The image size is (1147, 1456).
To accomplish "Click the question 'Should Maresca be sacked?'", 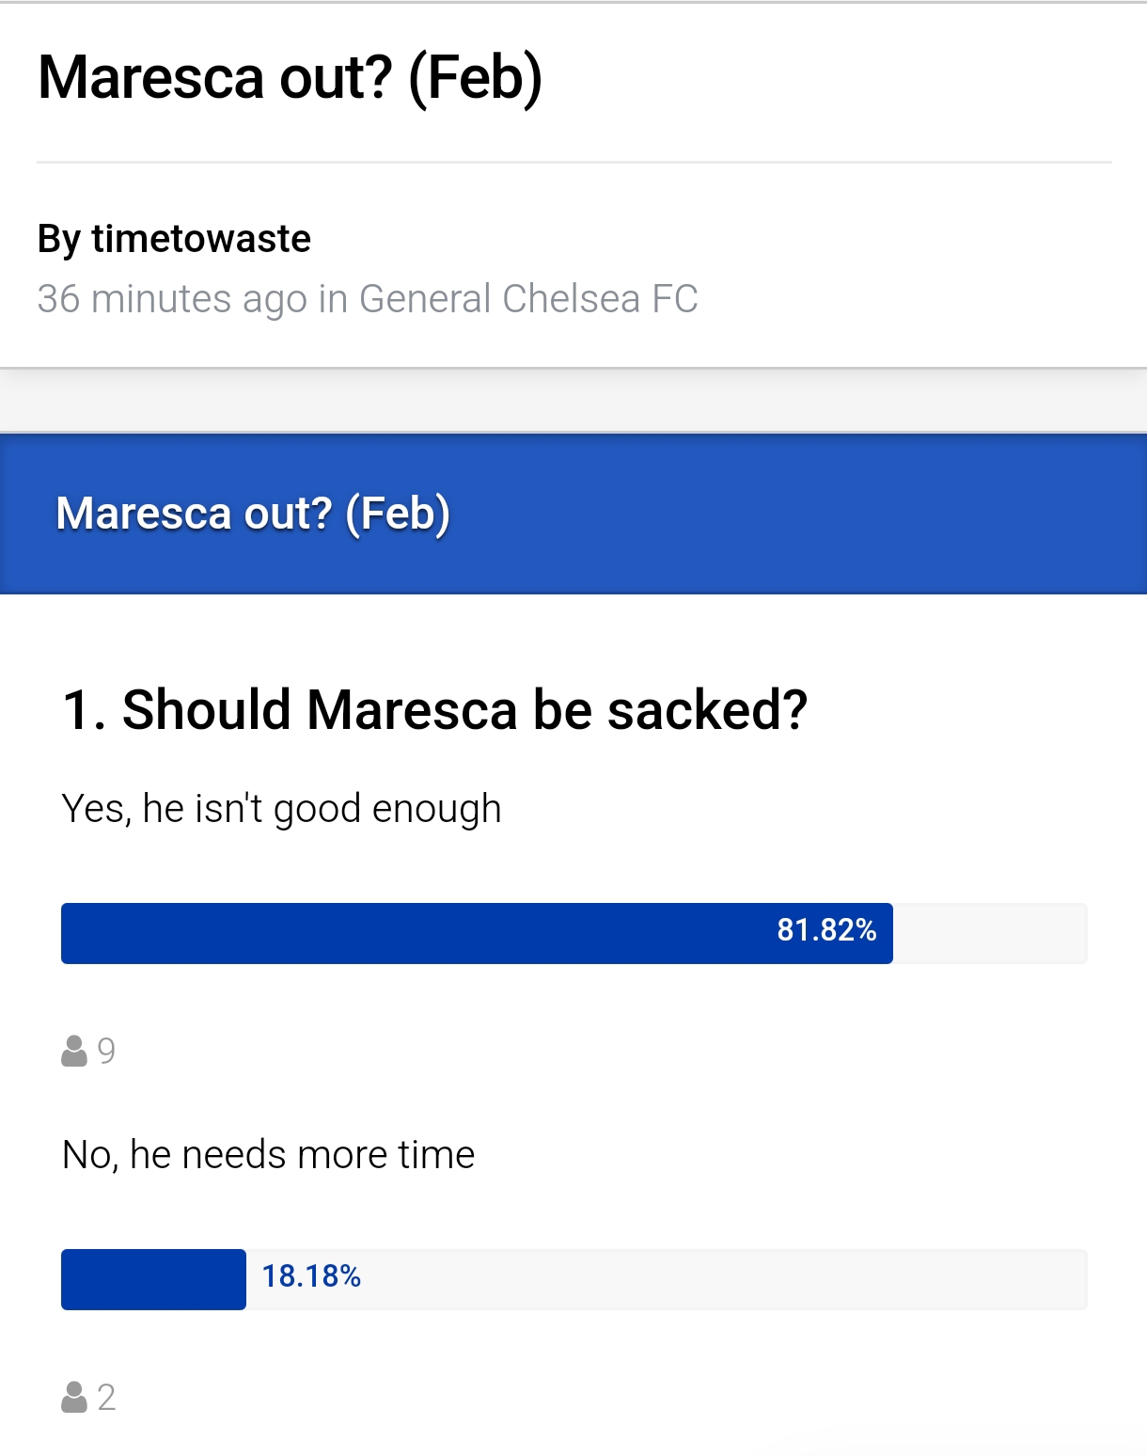I will click(464, 709).
